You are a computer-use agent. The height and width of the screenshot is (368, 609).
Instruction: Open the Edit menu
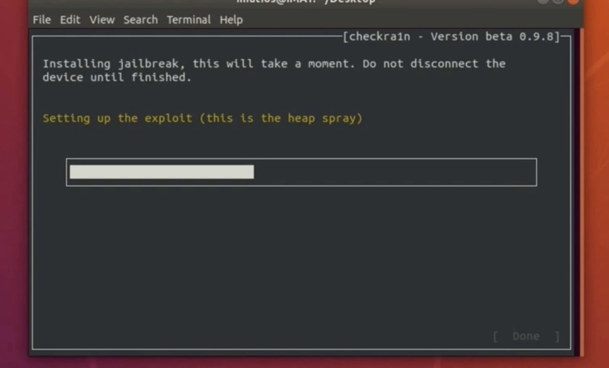[x=70, y=20]
